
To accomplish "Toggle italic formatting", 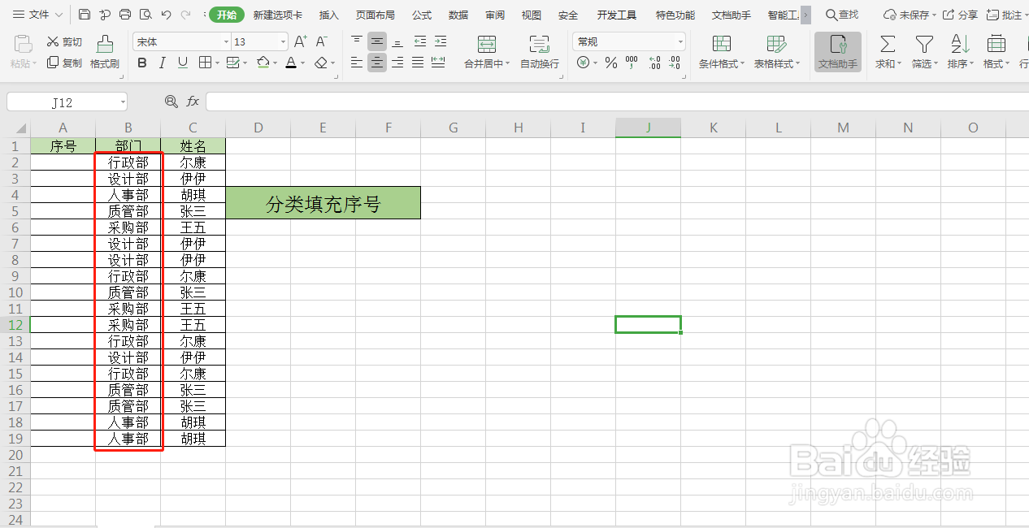I will 163,63.
